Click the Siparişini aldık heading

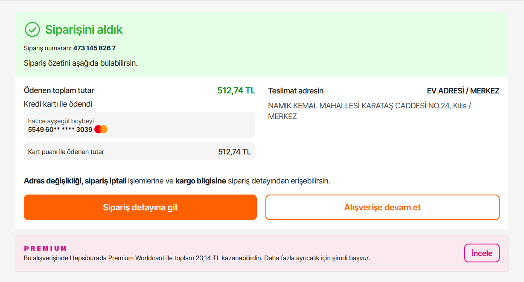[84, 29]
